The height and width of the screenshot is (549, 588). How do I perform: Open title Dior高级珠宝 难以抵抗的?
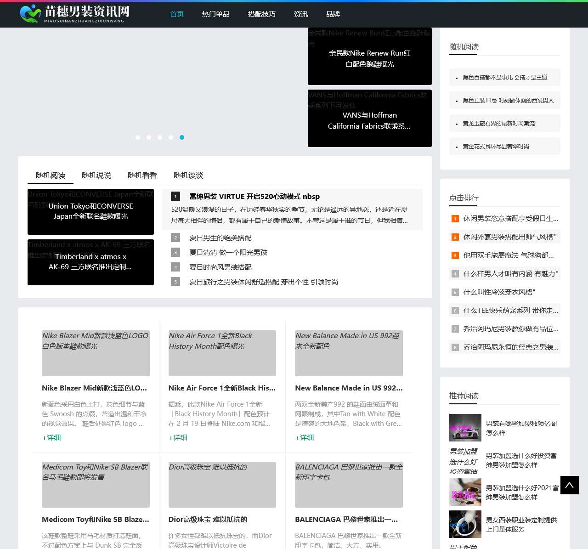(208, 519)
